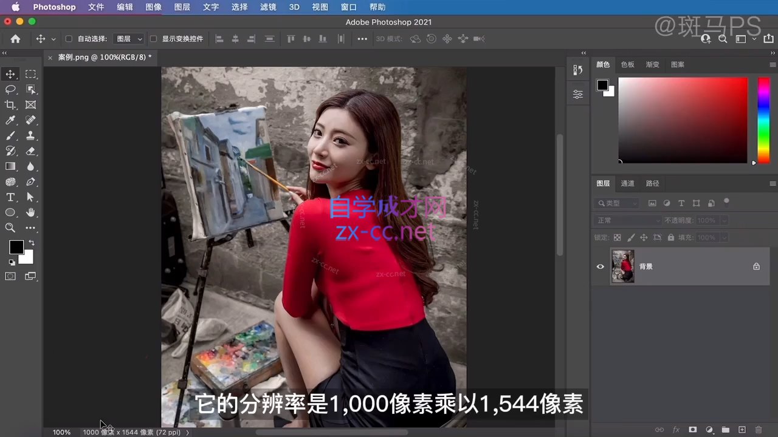Pick the Horizontal Type tool
Image resolution: width=778 pixels, height=437 pixels.
coord(10,197)
